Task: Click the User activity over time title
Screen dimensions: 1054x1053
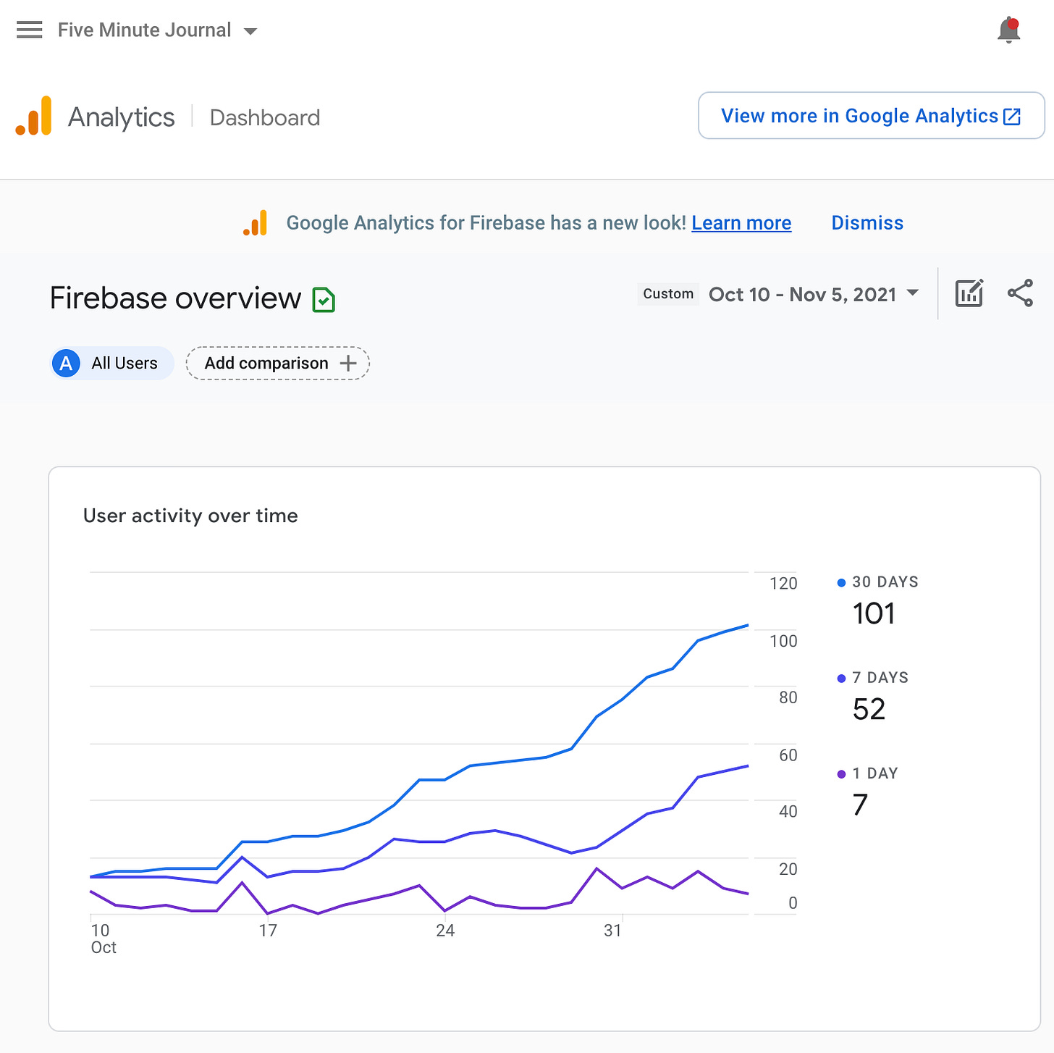Action: [x=190, y=516]
